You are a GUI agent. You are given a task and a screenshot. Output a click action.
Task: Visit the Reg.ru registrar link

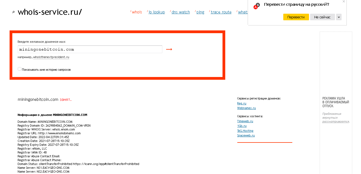[x=242, y=103]
